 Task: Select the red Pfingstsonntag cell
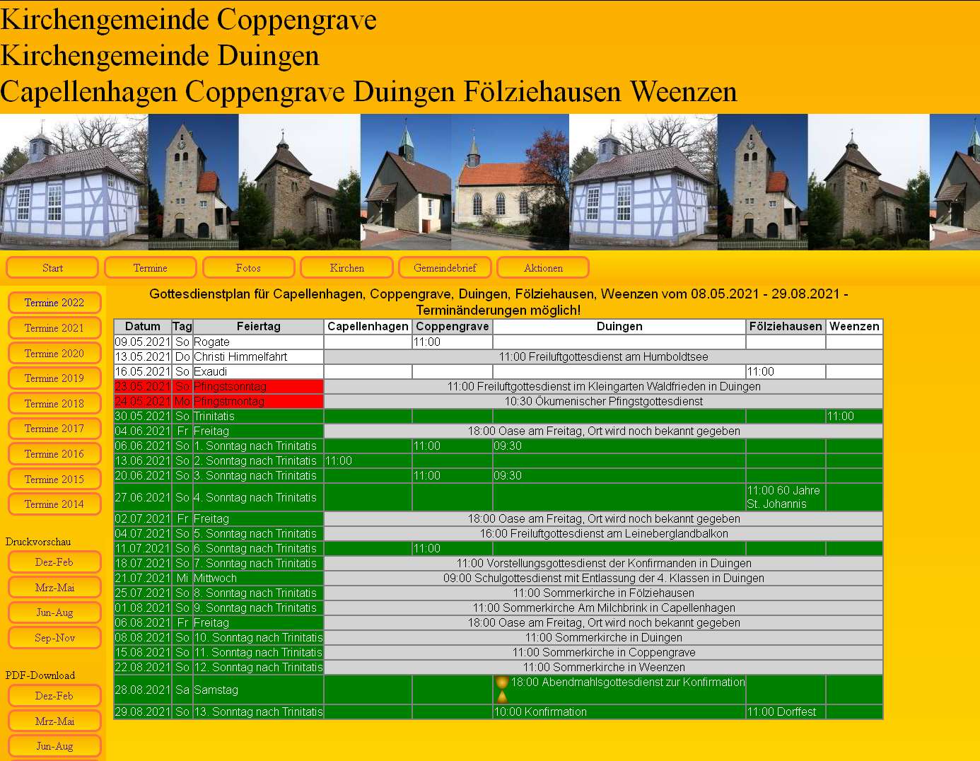coord(258,386)
